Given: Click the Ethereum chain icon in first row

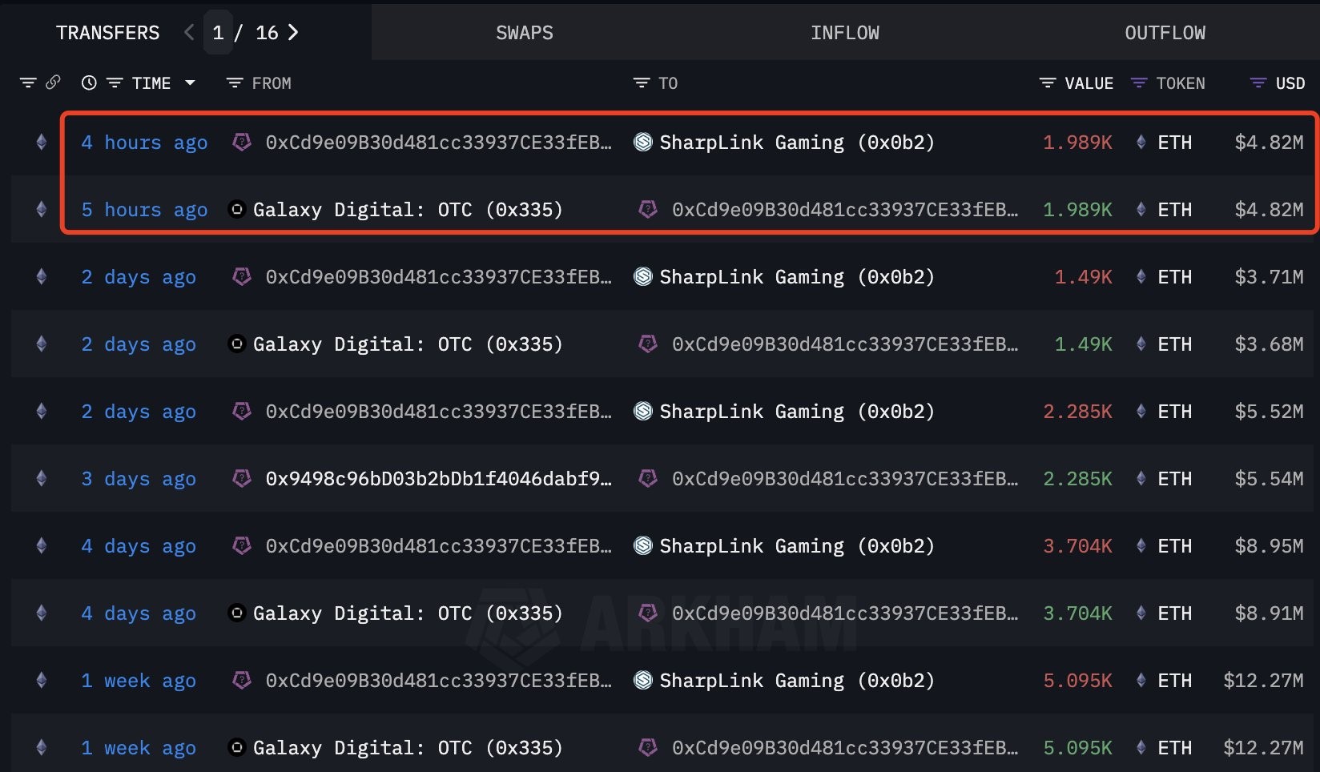Looking at the screenshot, I should tap(41, 143).
